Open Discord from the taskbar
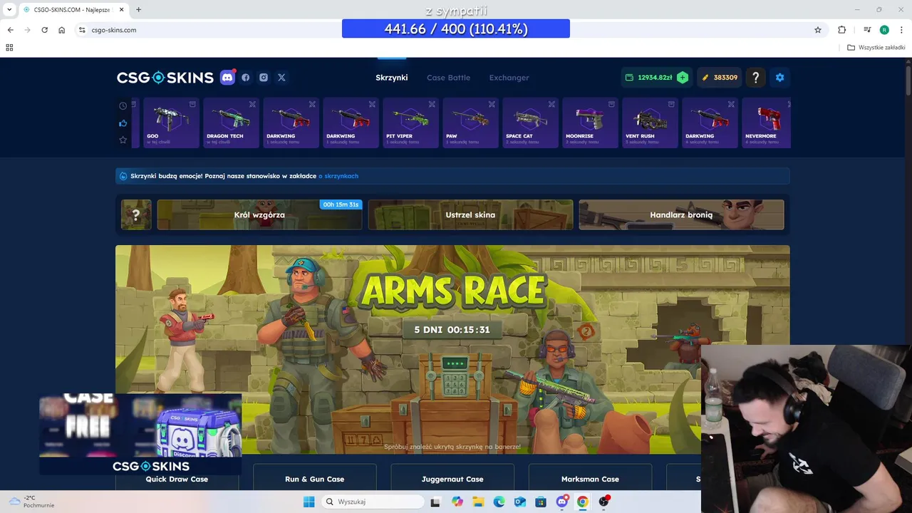Viewport: 912px width, 513px height. [x=562, y=502]
